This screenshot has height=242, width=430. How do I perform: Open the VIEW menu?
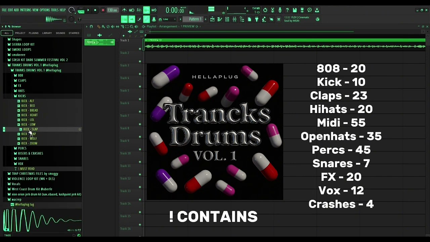(35, 10)
